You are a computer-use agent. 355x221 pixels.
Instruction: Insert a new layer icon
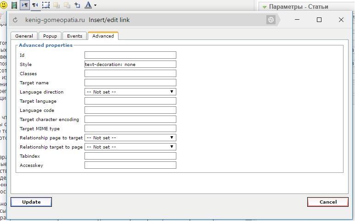coord(46,5)
